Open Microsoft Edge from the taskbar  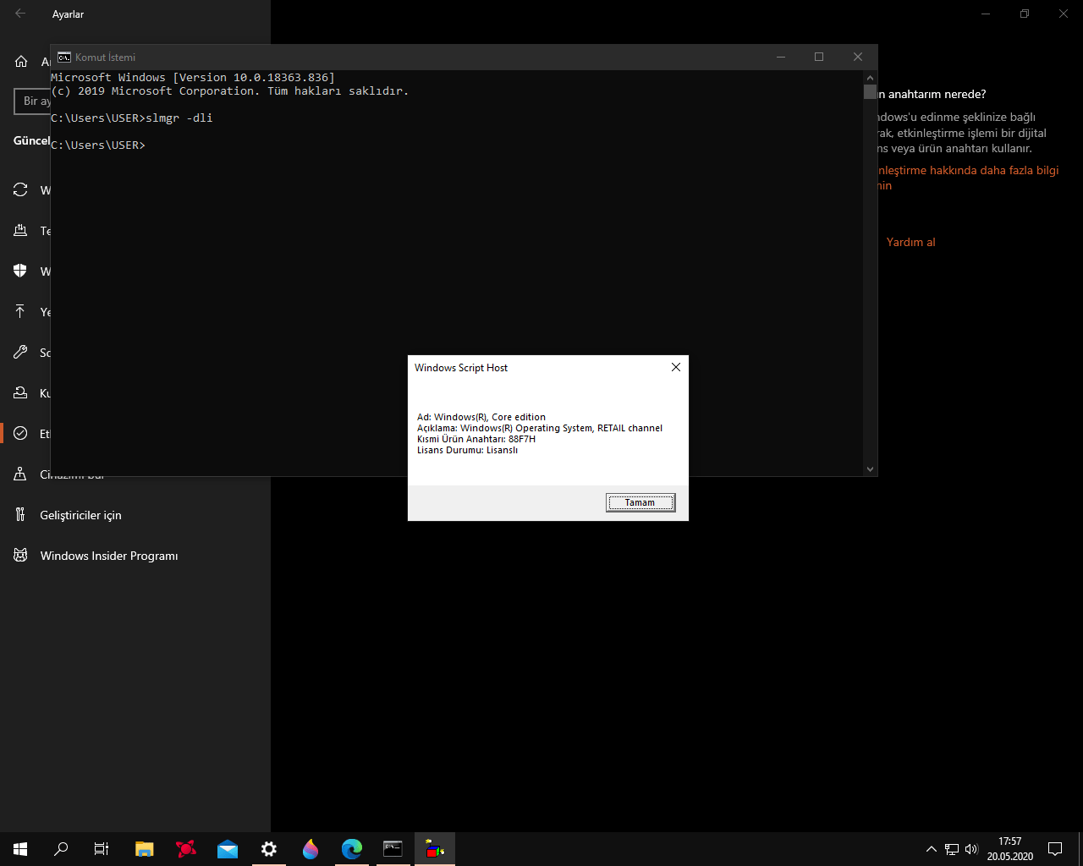352,849
